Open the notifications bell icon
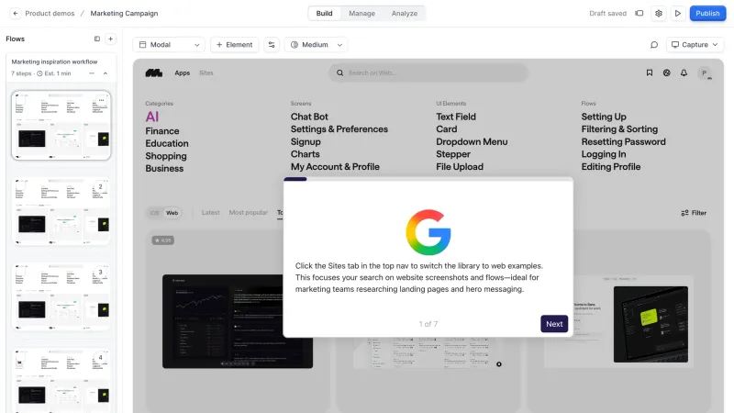The height and width of the screenshot is (413, 734). click(684, 73)
